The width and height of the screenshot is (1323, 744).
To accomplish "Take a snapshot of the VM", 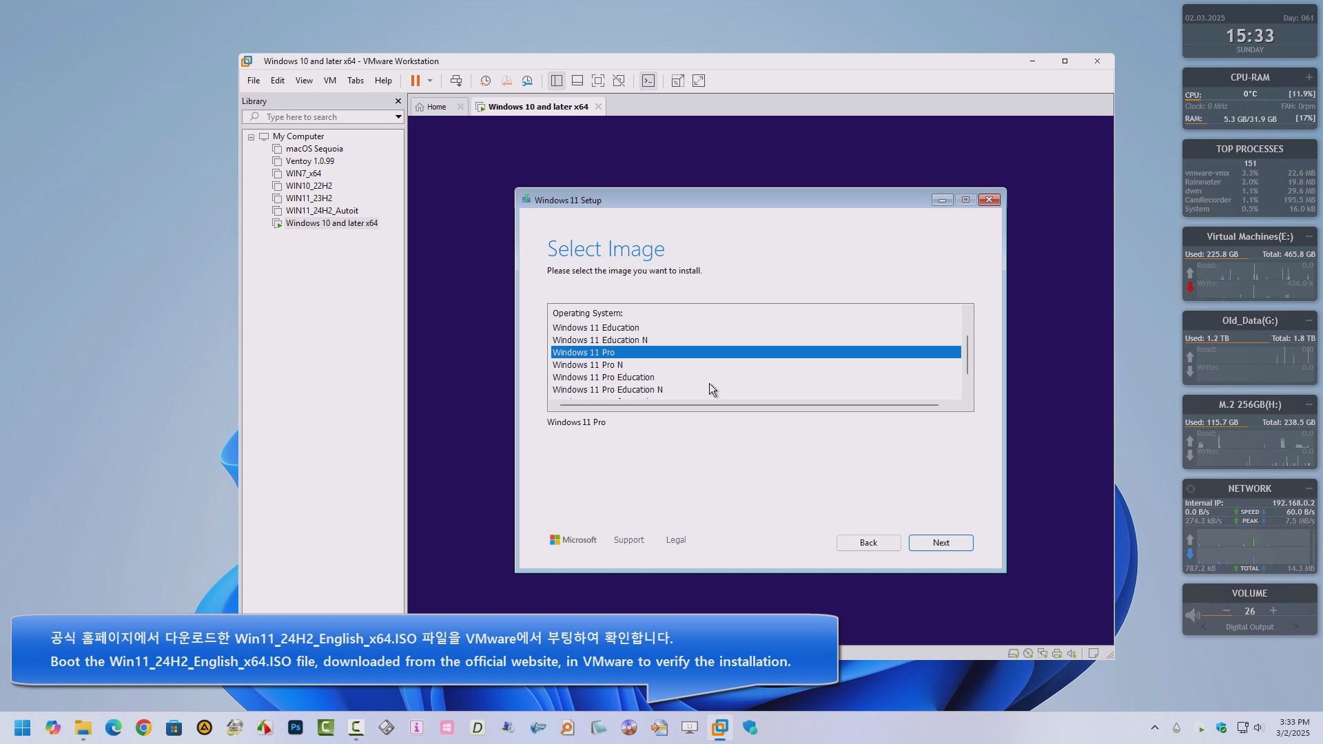I will [485, 81].
